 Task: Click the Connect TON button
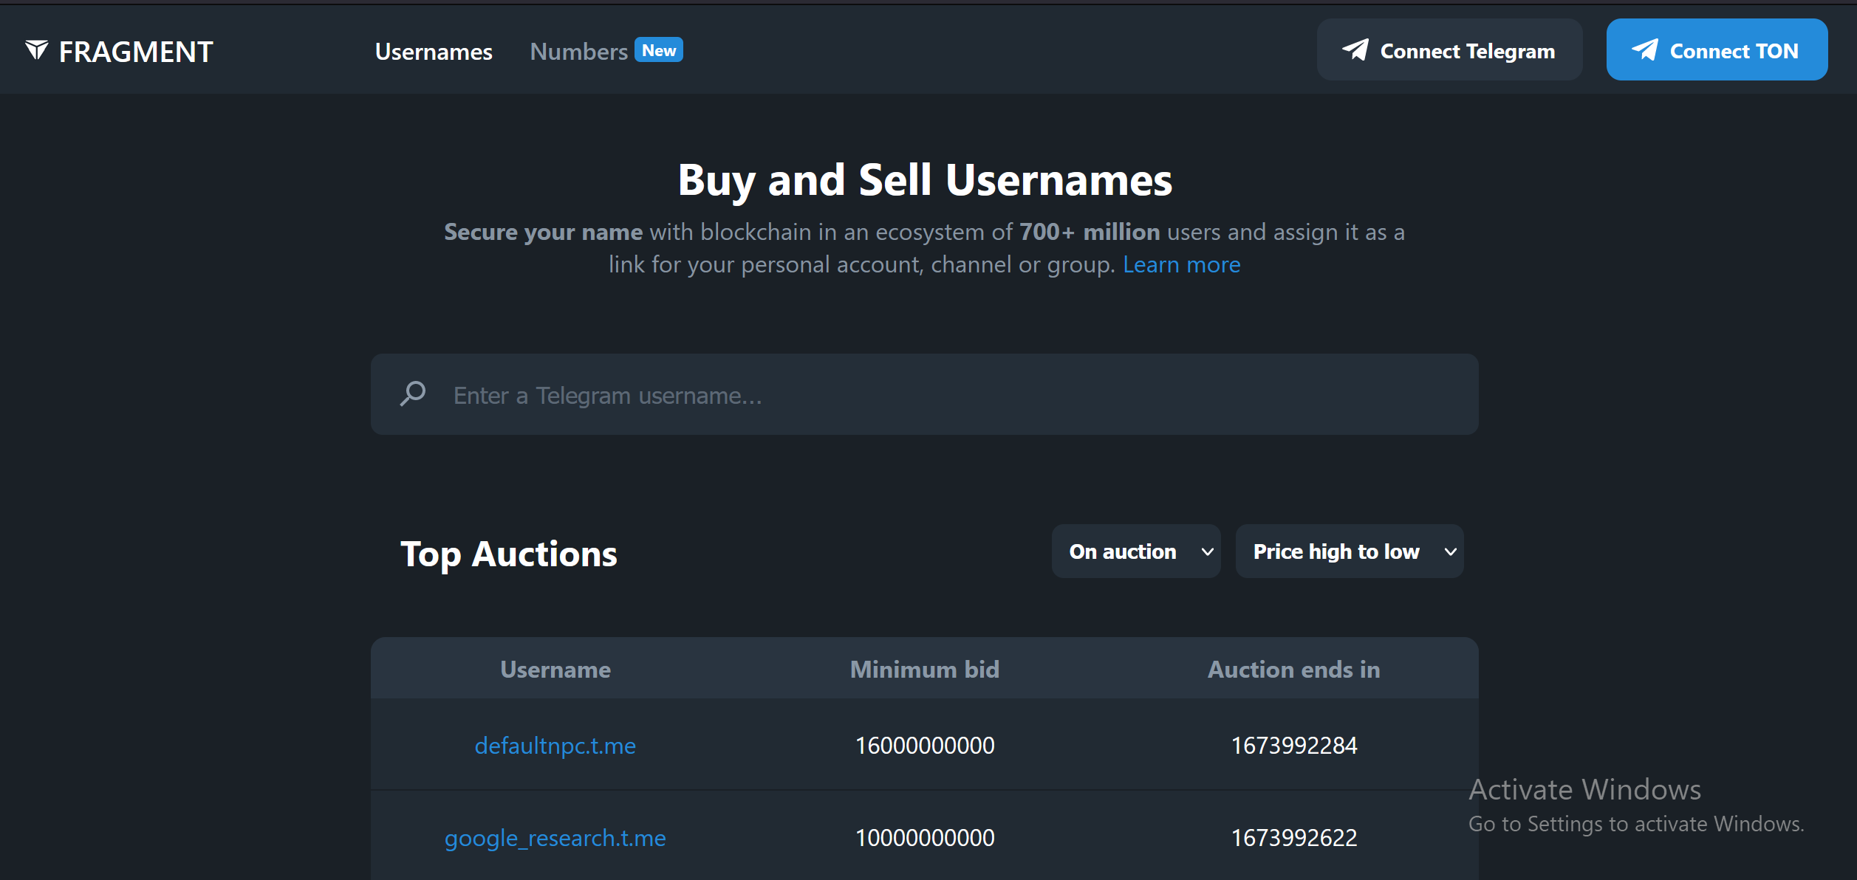pyautogui.click(x=1717, y=50)
